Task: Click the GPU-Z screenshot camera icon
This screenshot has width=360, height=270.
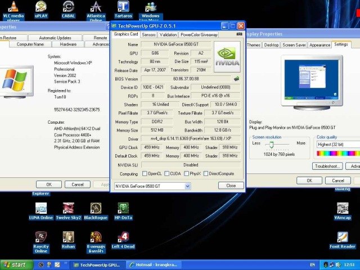Action: [240, 34]
